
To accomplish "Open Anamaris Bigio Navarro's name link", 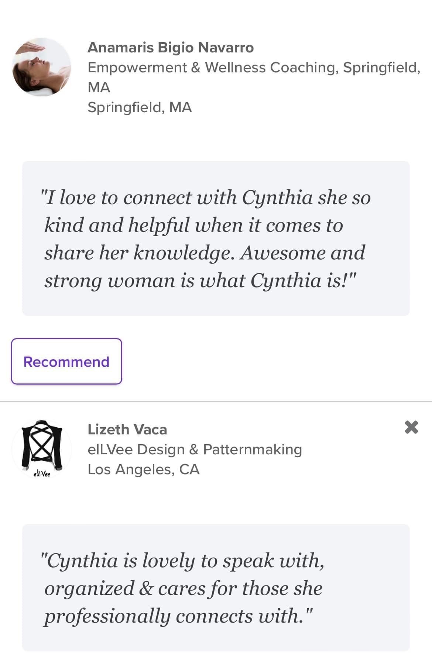I will 171,48.
